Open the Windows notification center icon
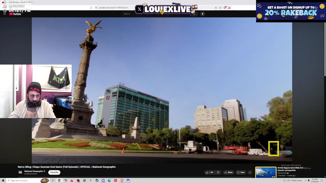326x183 pixels. point(322,180)
